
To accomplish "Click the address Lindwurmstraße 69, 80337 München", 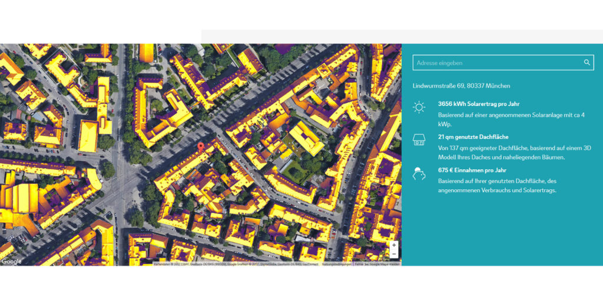I will [x=462, y=86].
